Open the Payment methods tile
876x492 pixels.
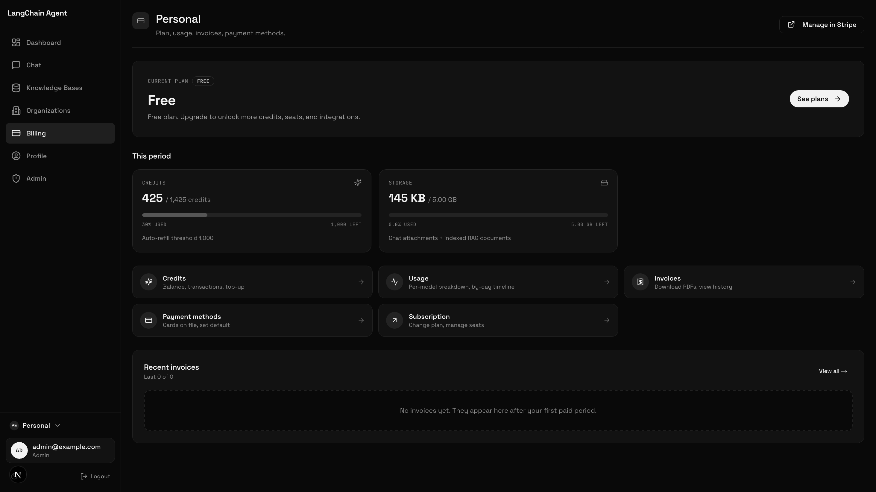pyautogui.click(x=252, y=320)
